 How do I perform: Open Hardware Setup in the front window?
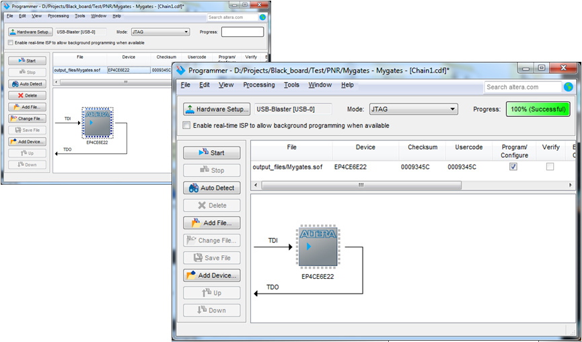(217, 109)
